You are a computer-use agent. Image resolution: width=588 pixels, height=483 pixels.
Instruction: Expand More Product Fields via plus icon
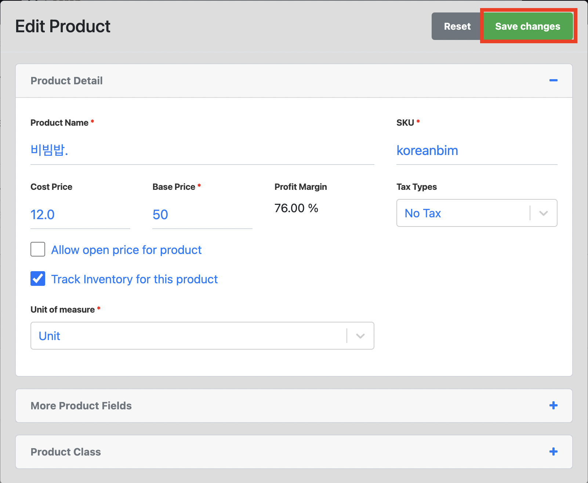[x=553, y=405]
